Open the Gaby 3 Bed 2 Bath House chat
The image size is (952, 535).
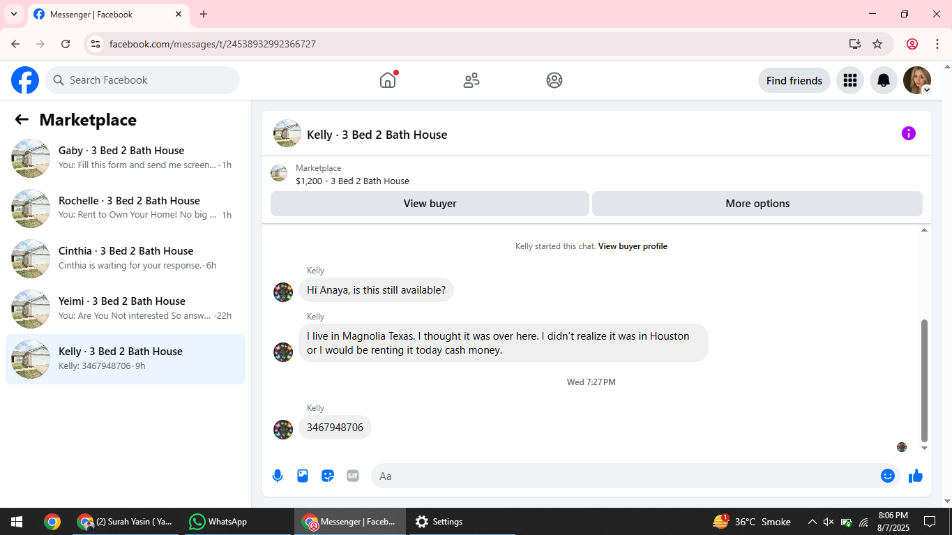[x=126, y=158]
